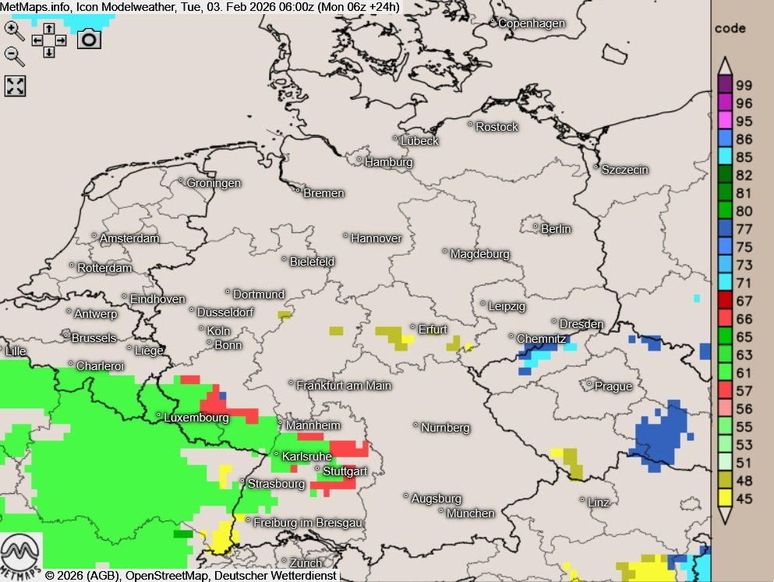This screenshot has height=582, width=774.
Task: Click the cyan code 85 legend color
Action: click(x=724, y=157)
